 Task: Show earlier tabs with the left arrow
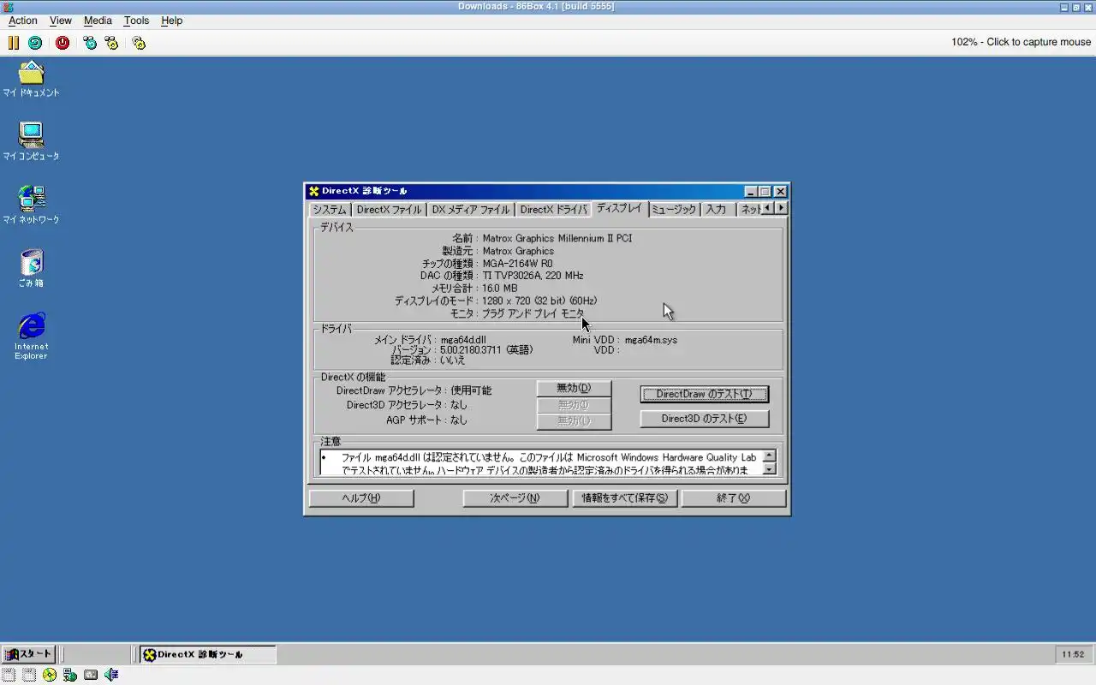pyautogui.click(x=766, y=208)
